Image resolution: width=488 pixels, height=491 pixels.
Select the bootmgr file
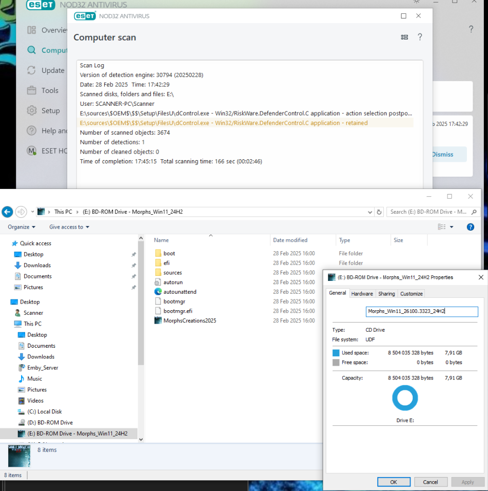click(174, 301)
